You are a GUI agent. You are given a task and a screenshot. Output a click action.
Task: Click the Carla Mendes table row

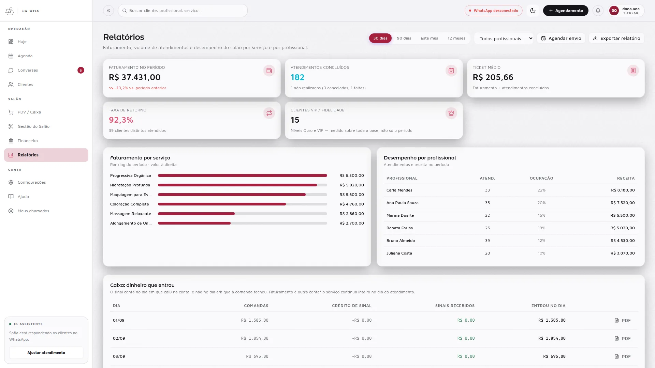[510, 190]
